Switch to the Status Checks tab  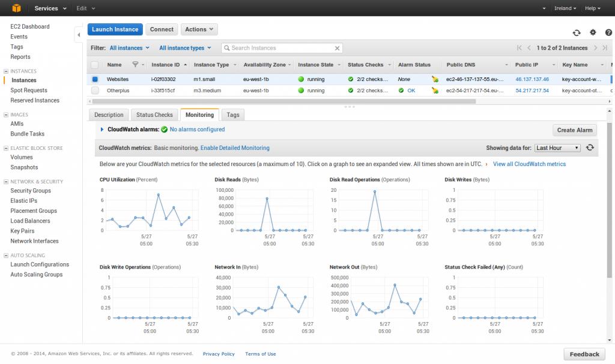(x=154, y=115)
